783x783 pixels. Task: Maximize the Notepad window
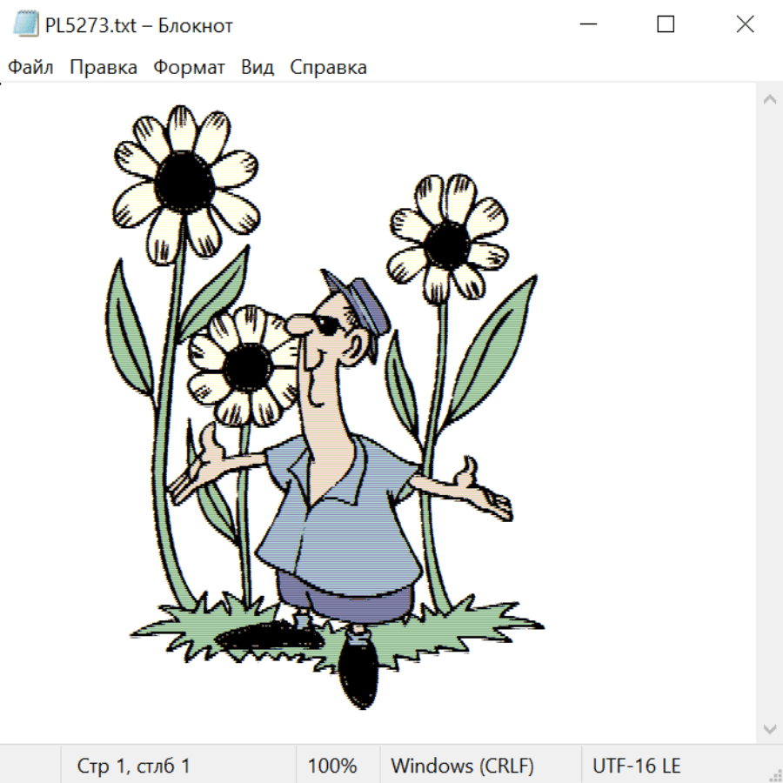pos(666,25)
